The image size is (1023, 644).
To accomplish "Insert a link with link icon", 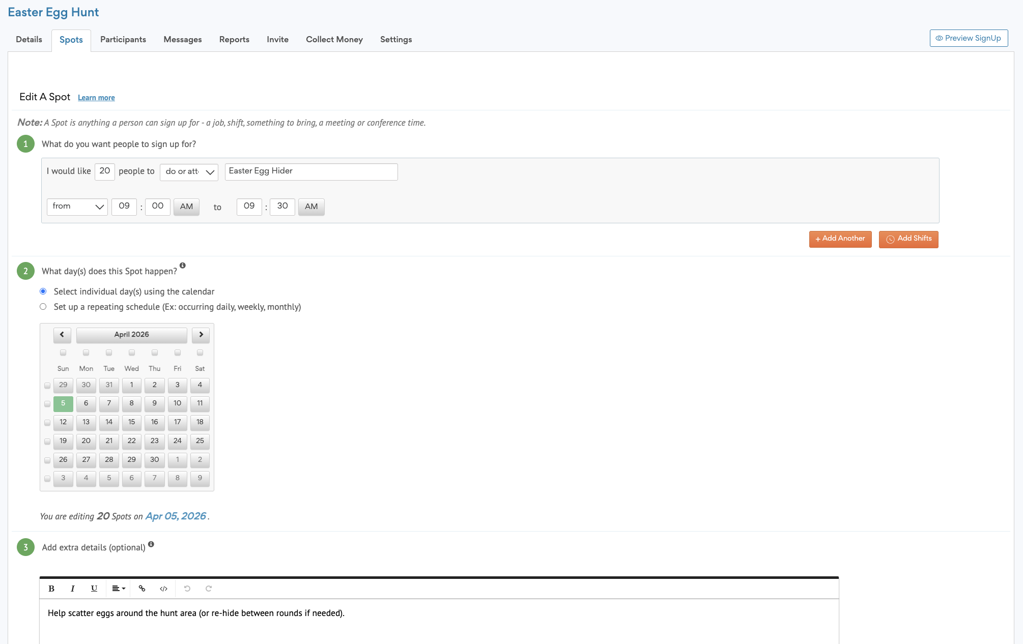I will point(142,589).
